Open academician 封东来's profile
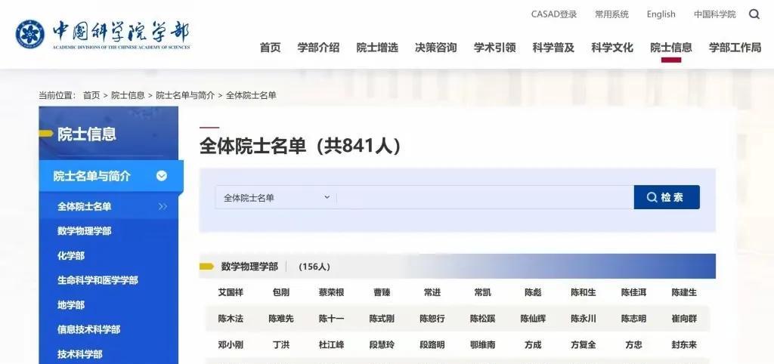Image resolution: width=774 pixels, height=364 pixels. click(683, 345)
